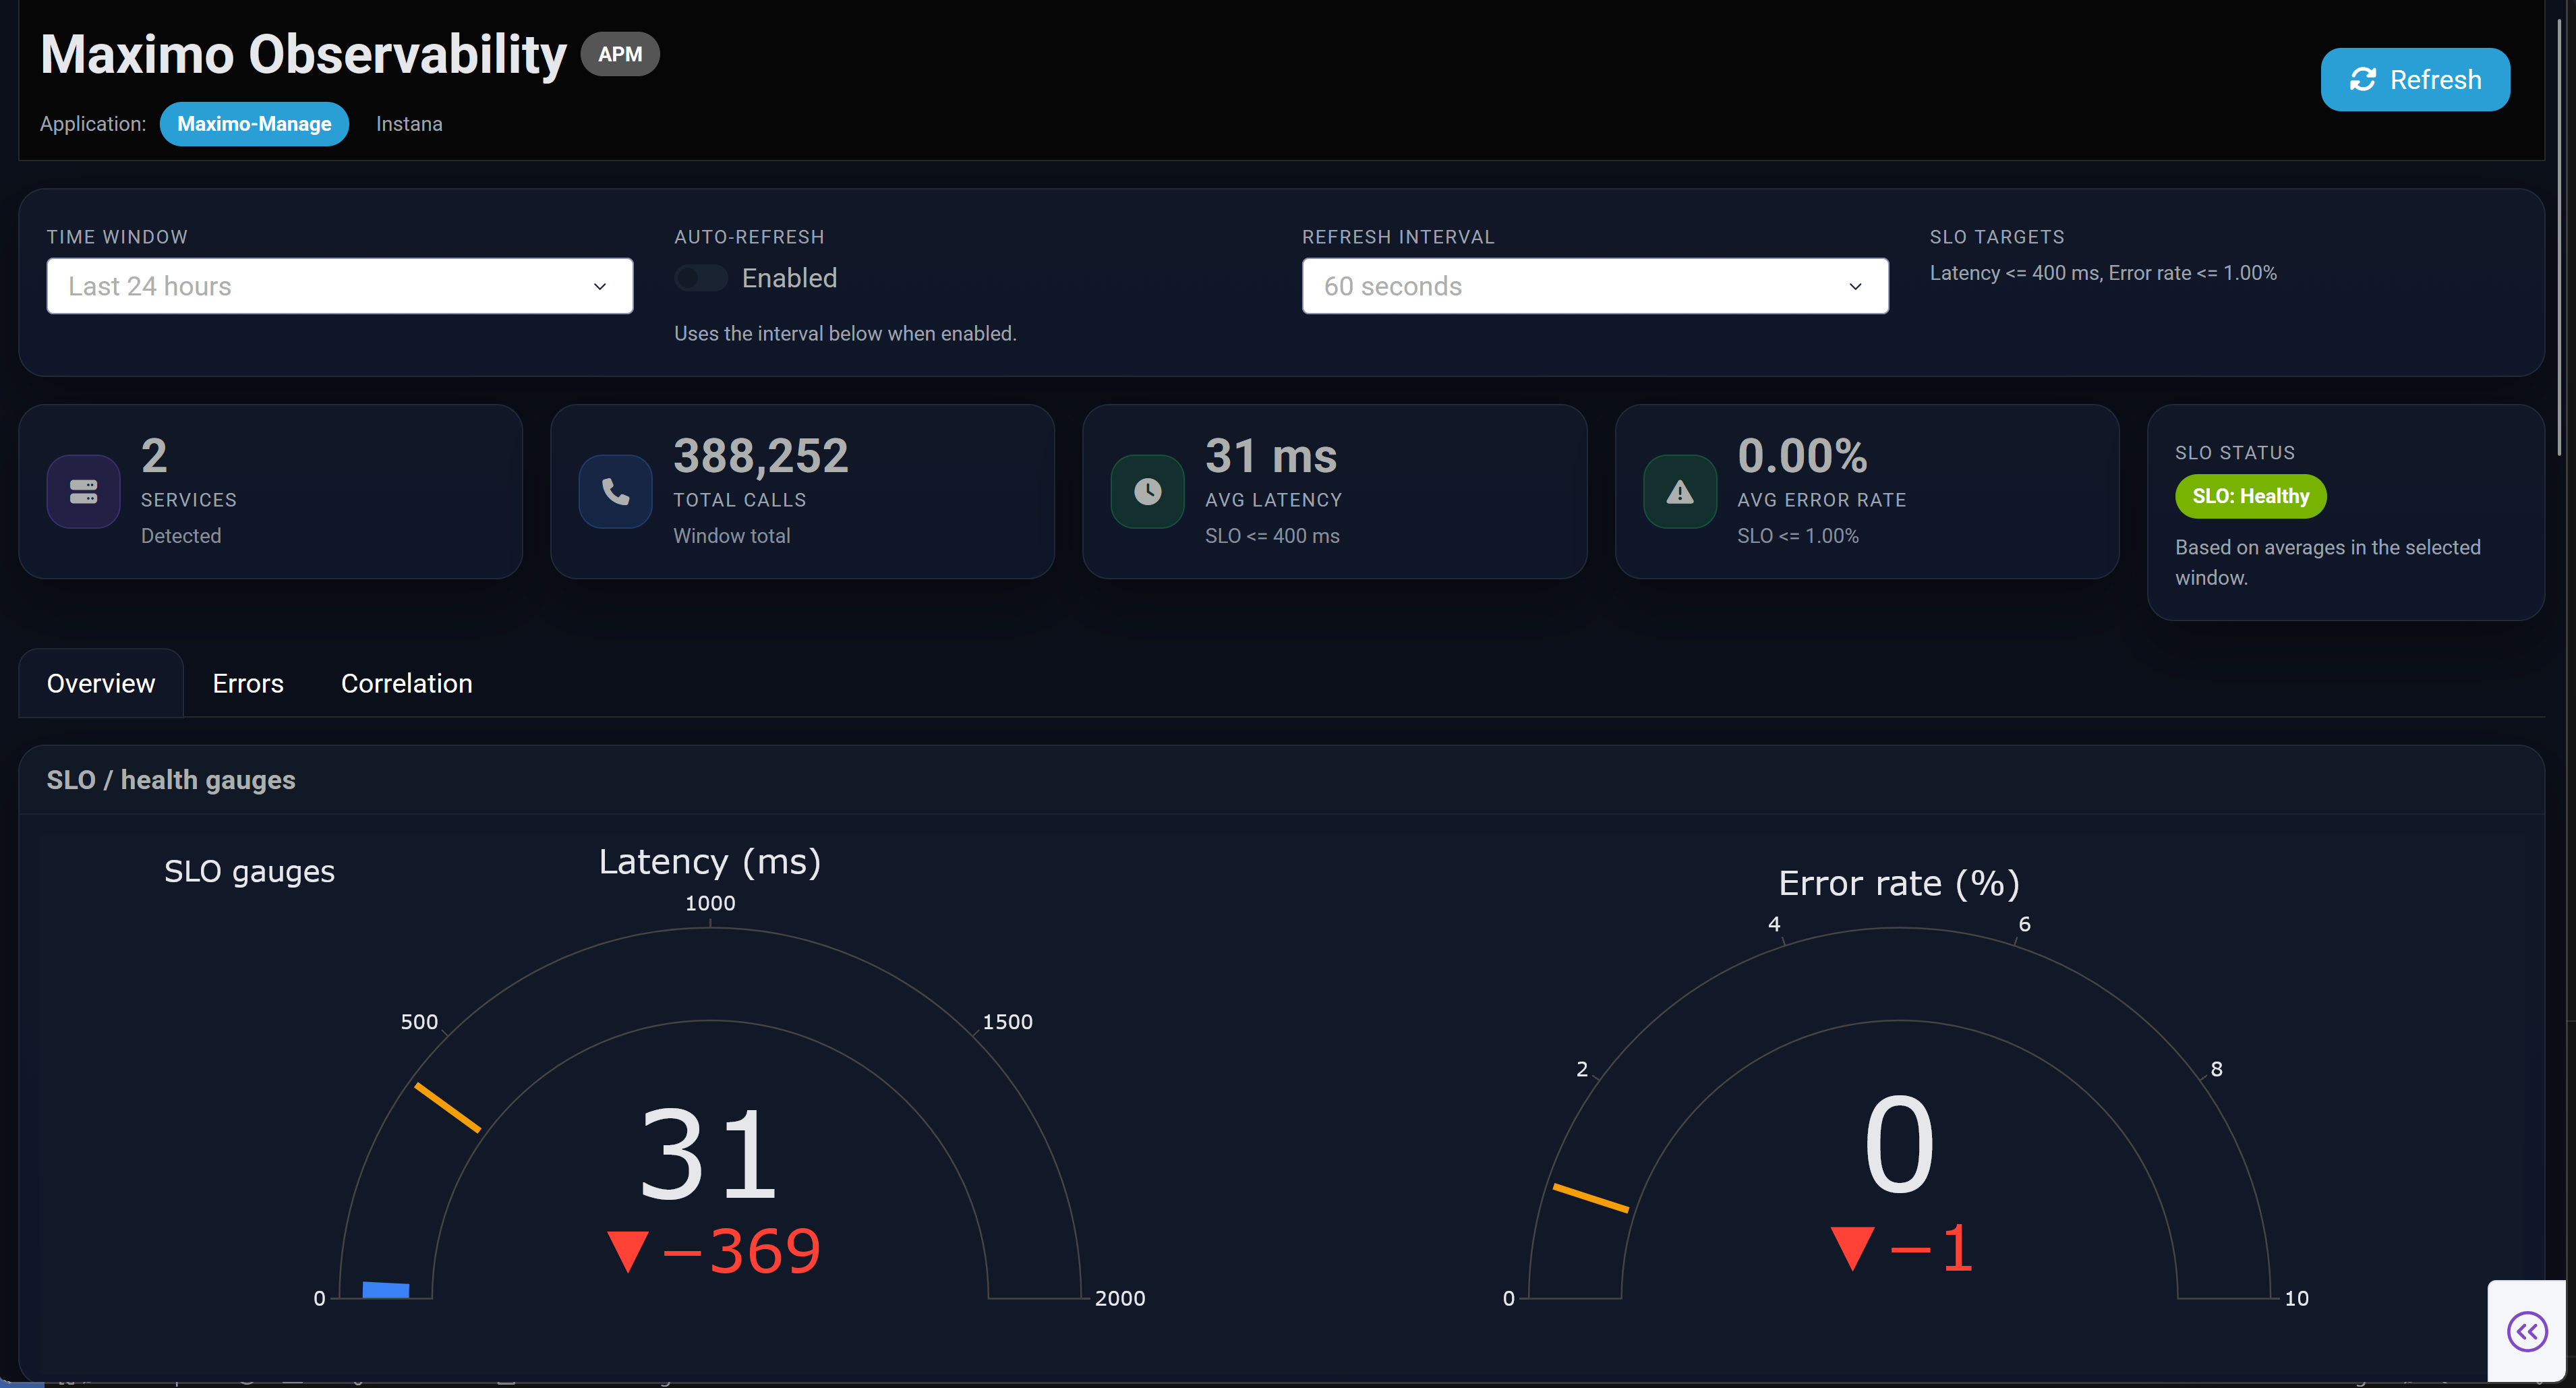Click the blue latency gauge bar
Image resolution: width=2576 pixels, height=1388 pixels.
(x=386, y=1289)
